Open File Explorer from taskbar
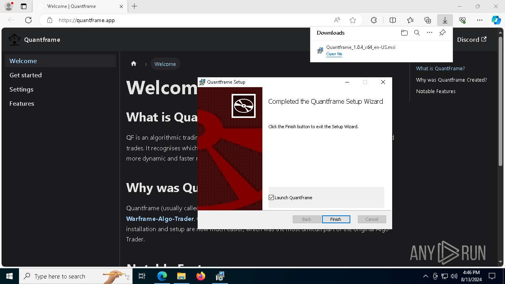The width and height of the screenshot is (505, 284). pos(181,276)
